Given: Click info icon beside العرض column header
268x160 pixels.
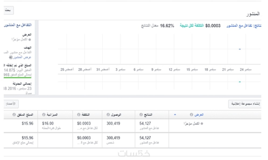Looking at the screenshot, I should [x=191, y=115].
